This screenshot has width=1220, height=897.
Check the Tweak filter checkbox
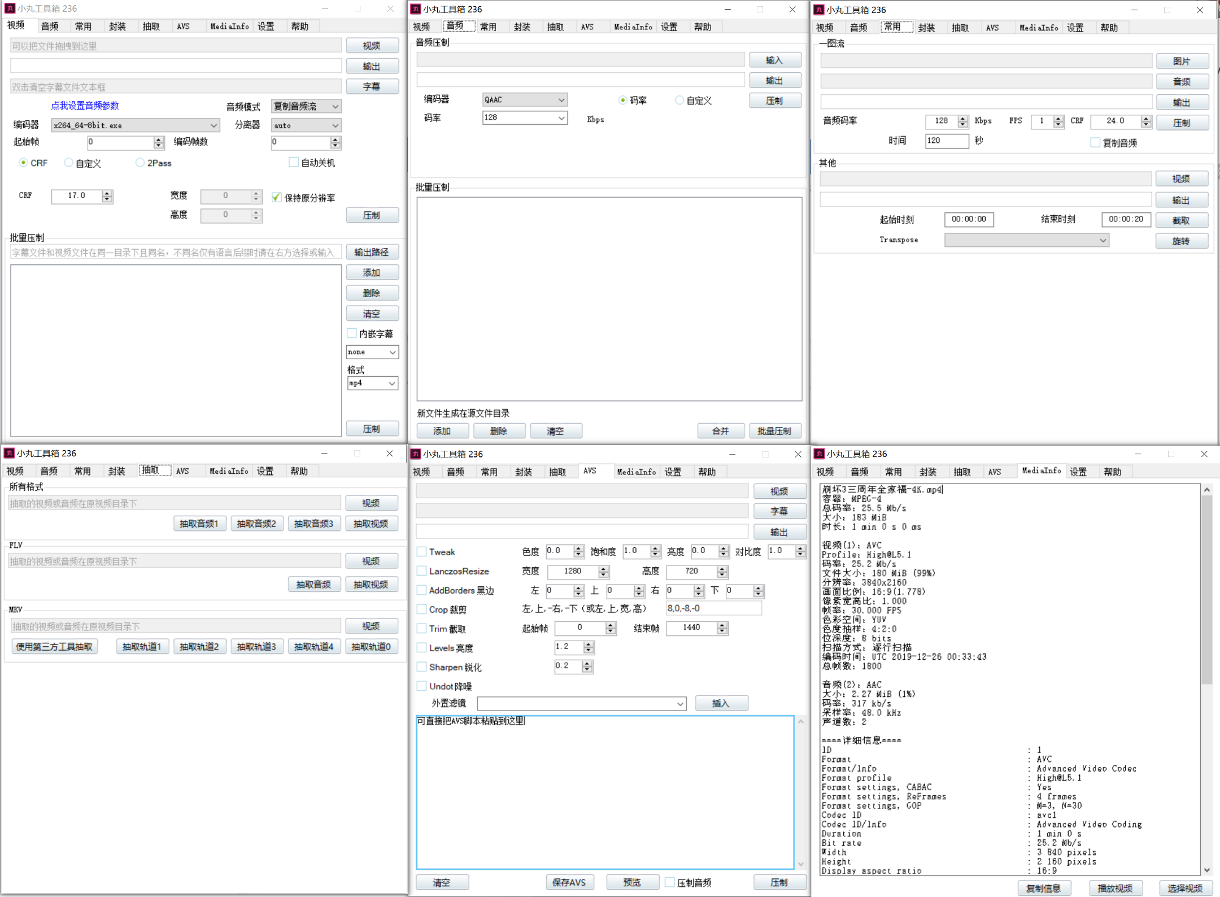pyautogui.click(x=422, y=552)
